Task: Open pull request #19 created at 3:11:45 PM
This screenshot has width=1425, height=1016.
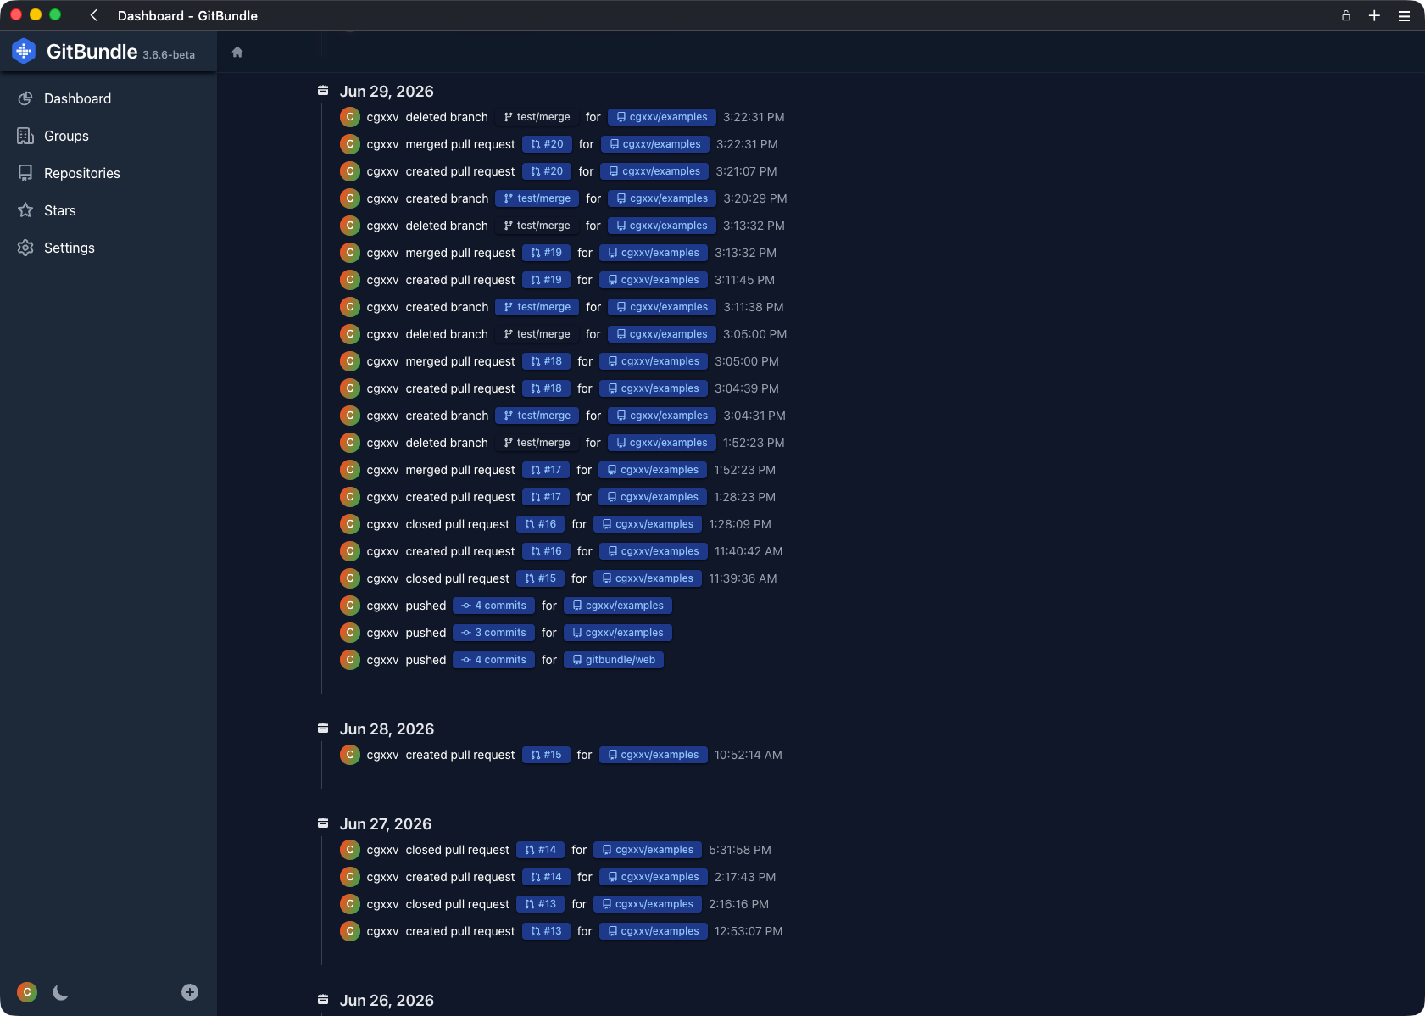Action: pos(546,280)
